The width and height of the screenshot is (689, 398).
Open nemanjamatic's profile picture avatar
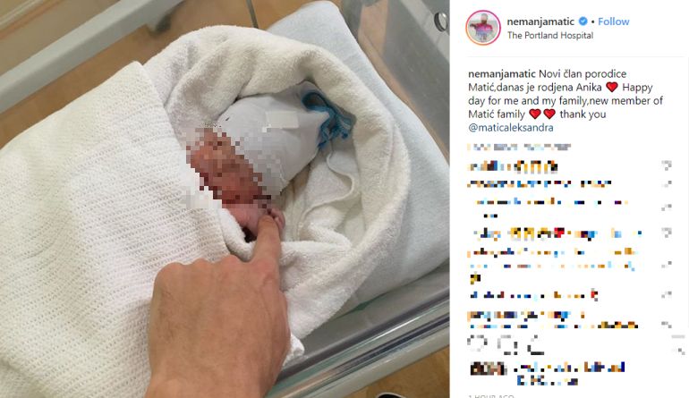[x=483, y=28]
